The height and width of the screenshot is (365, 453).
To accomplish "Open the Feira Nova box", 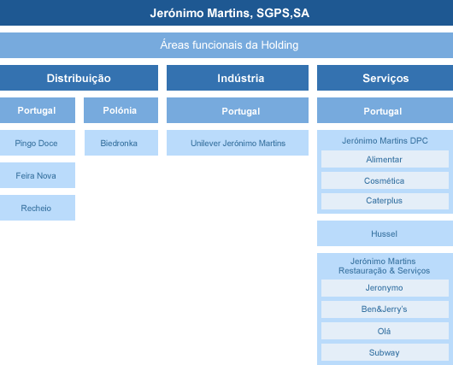I will coord(38,175).
